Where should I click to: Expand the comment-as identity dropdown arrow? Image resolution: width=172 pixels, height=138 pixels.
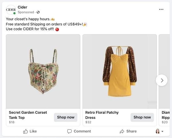click(163, 132)
